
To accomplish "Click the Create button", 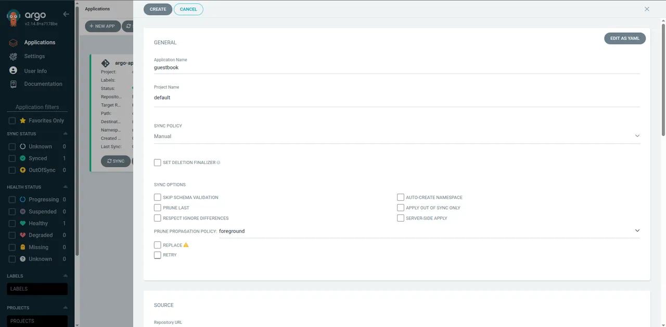I will tap(158, 9).
